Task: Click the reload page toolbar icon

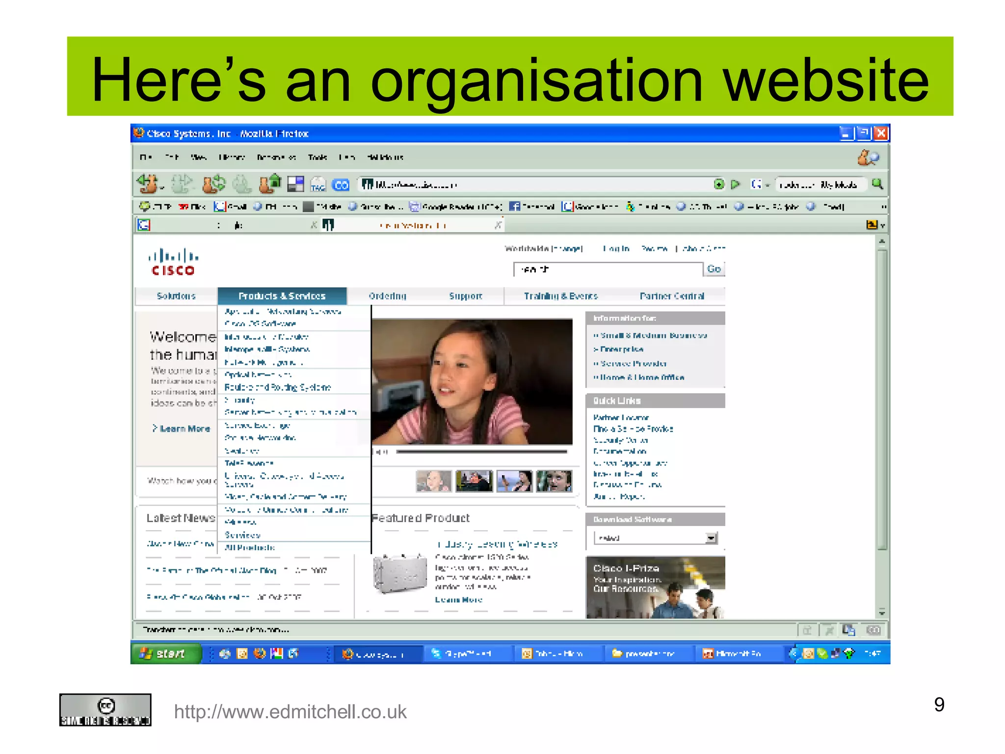Action: [214, 185]
